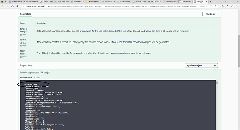Switch to the '[WB-9092]' tab
Viewport: 240px width, 130px height.
click(109, 2)
